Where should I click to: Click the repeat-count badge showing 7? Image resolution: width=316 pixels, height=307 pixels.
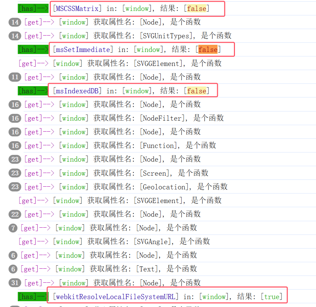click(x=13, y=228)
